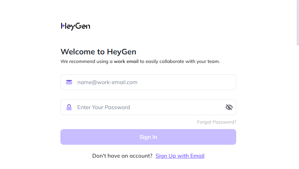Show password using crossed-eye icon
The image size is (299, 169).
pos(229,107)
